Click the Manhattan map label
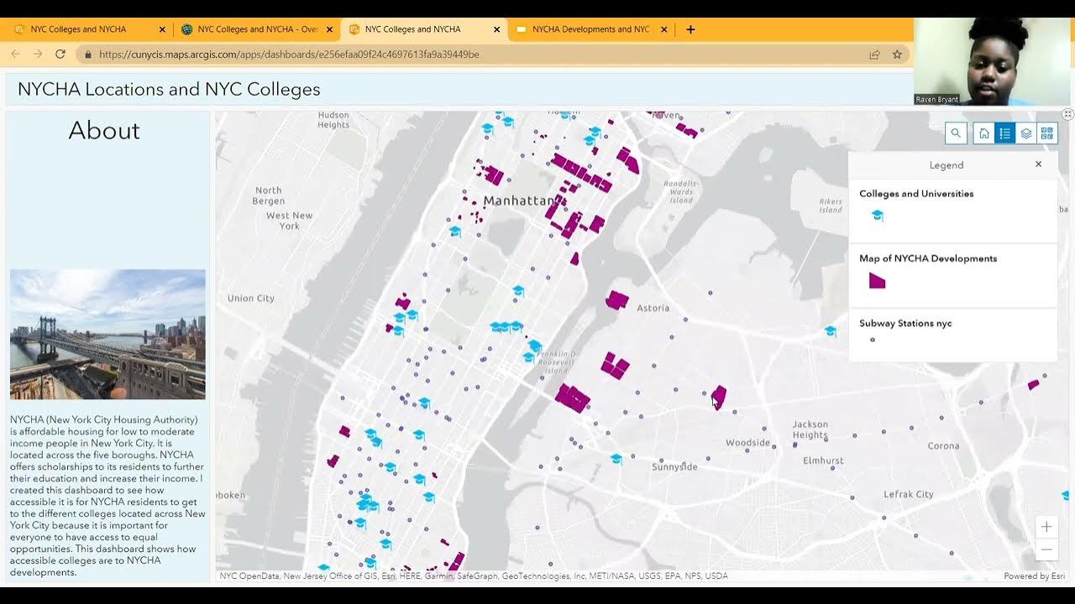1075x604 pixels. pyautogui.click(x=520, y=200)
